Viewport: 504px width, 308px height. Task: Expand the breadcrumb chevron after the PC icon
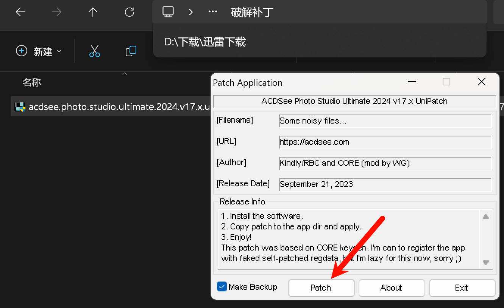[x=191, y=12]
